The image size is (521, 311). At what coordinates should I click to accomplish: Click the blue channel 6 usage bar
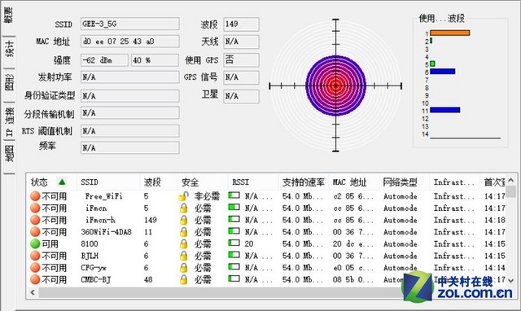coord(443,72)
